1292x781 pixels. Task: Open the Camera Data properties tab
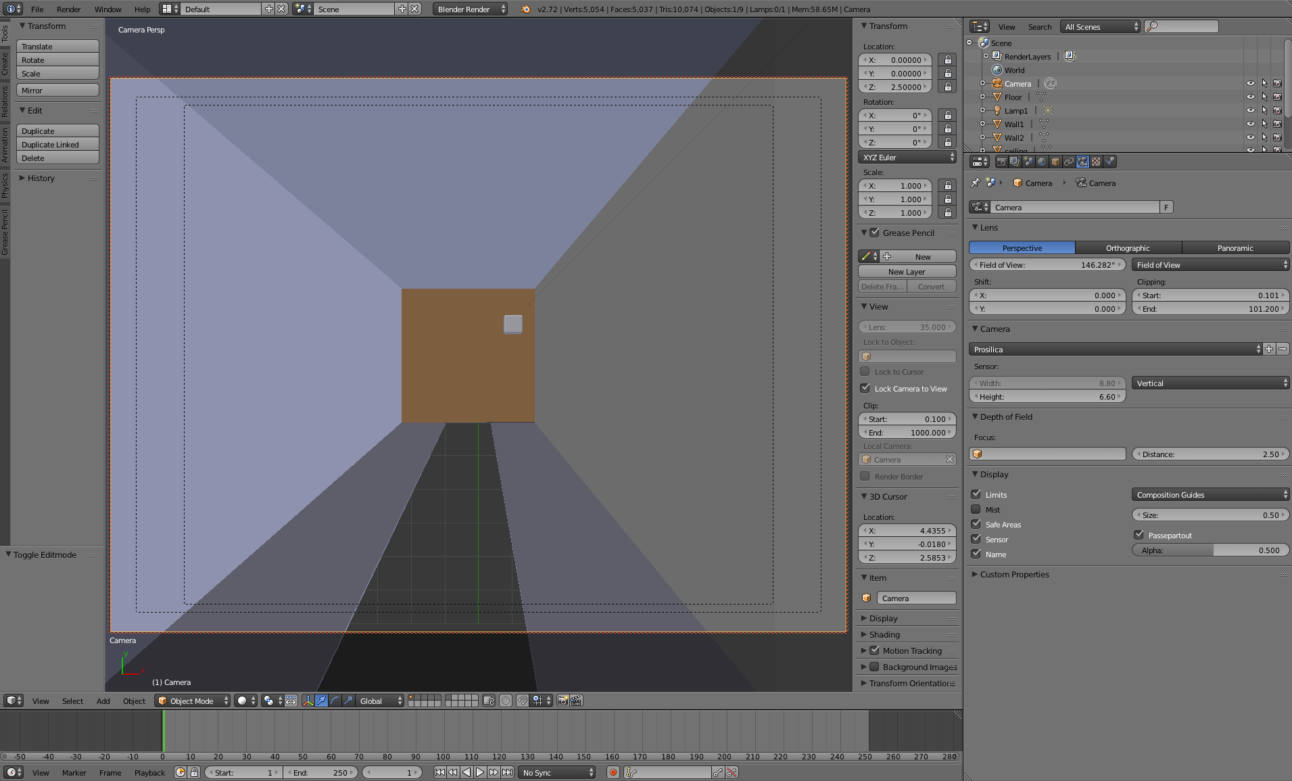pyautogui.click(x=1082, y=162)
